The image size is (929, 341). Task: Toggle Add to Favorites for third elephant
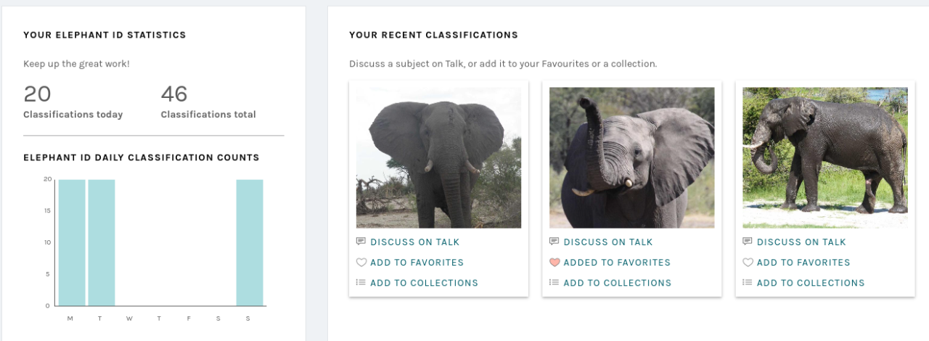(803, 263)
